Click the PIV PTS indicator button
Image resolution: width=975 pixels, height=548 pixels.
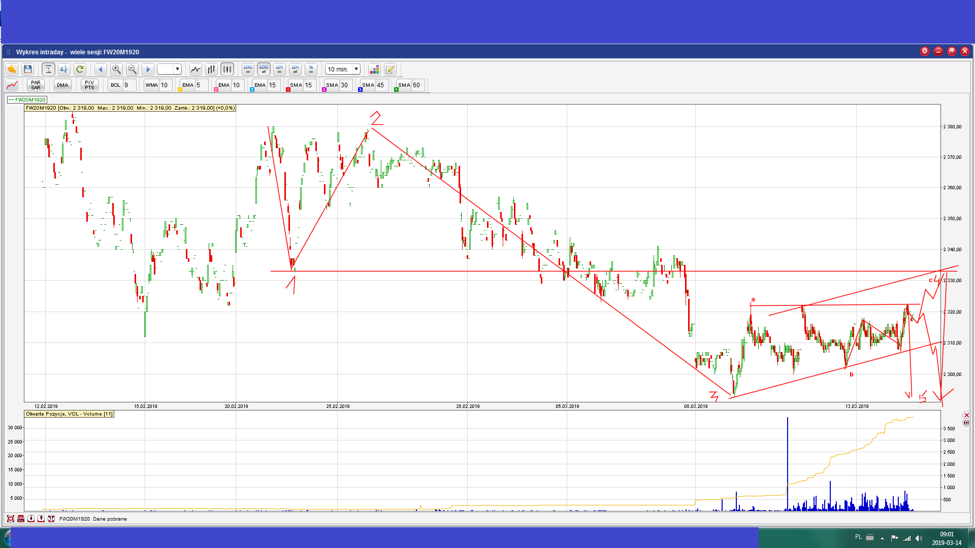point(89,85)
